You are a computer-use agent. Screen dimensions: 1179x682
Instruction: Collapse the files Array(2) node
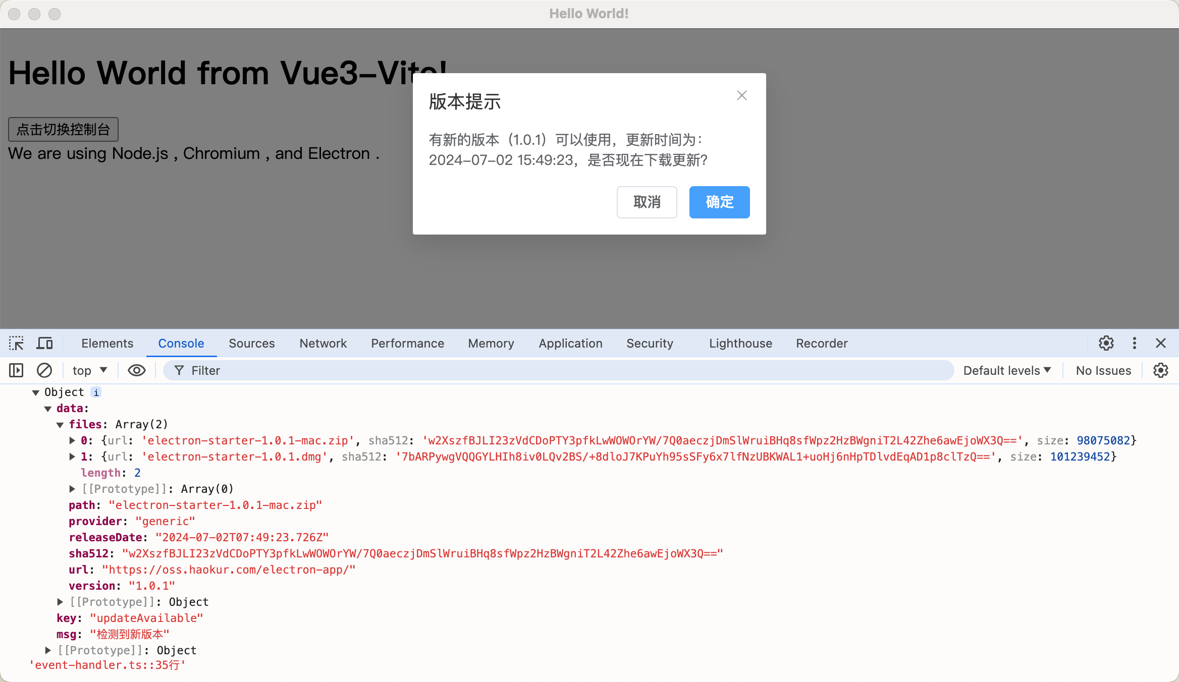pos(60,425)
